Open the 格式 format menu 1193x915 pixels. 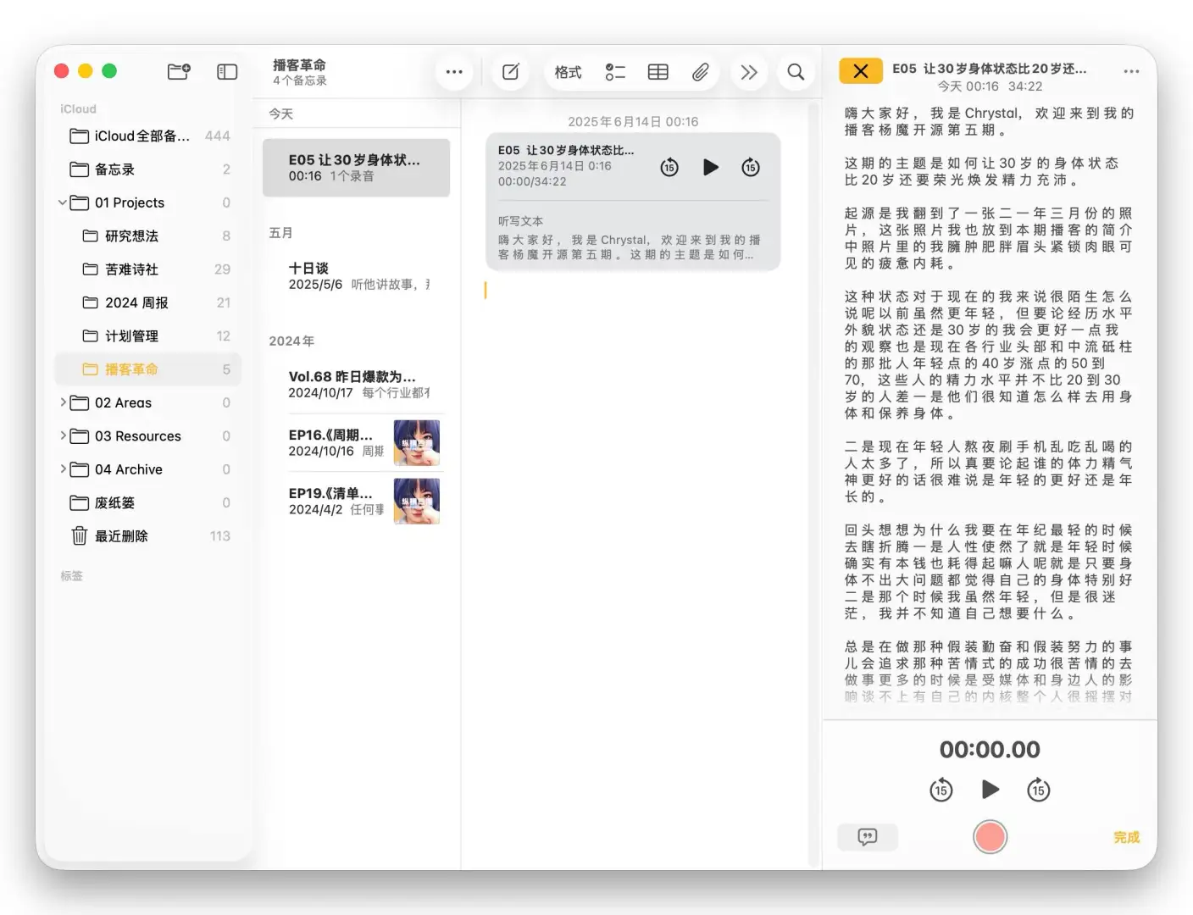[568, 72]
